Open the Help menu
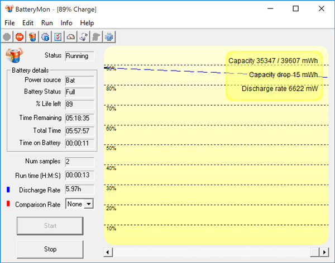The image size is (335, 263). pyautogui.click(x=87, y=23)
